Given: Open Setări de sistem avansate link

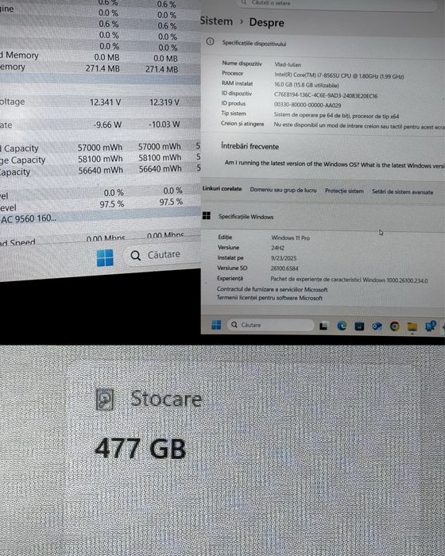Looking at the screenshot, I should (x=402, y=192).
